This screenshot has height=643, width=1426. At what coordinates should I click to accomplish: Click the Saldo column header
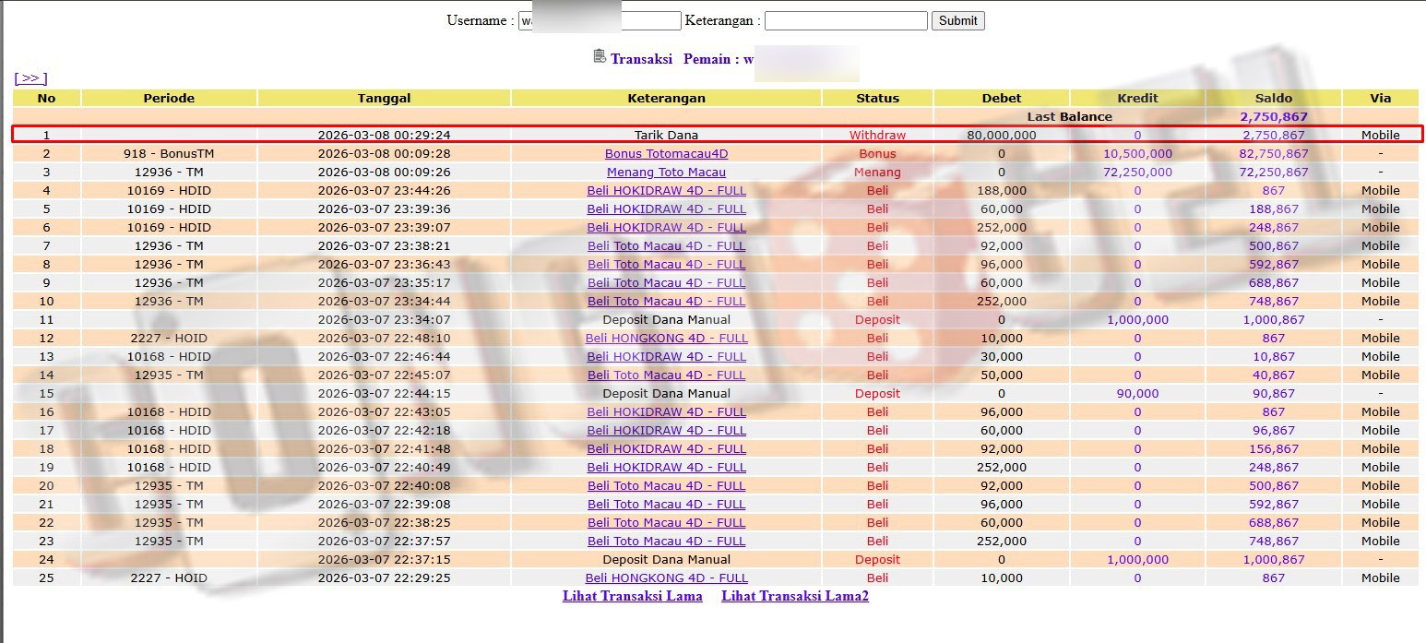point(1273,98)
